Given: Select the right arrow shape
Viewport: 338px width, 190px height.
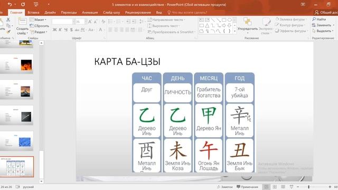Looking at the screenshot, I should click(224, 26).
